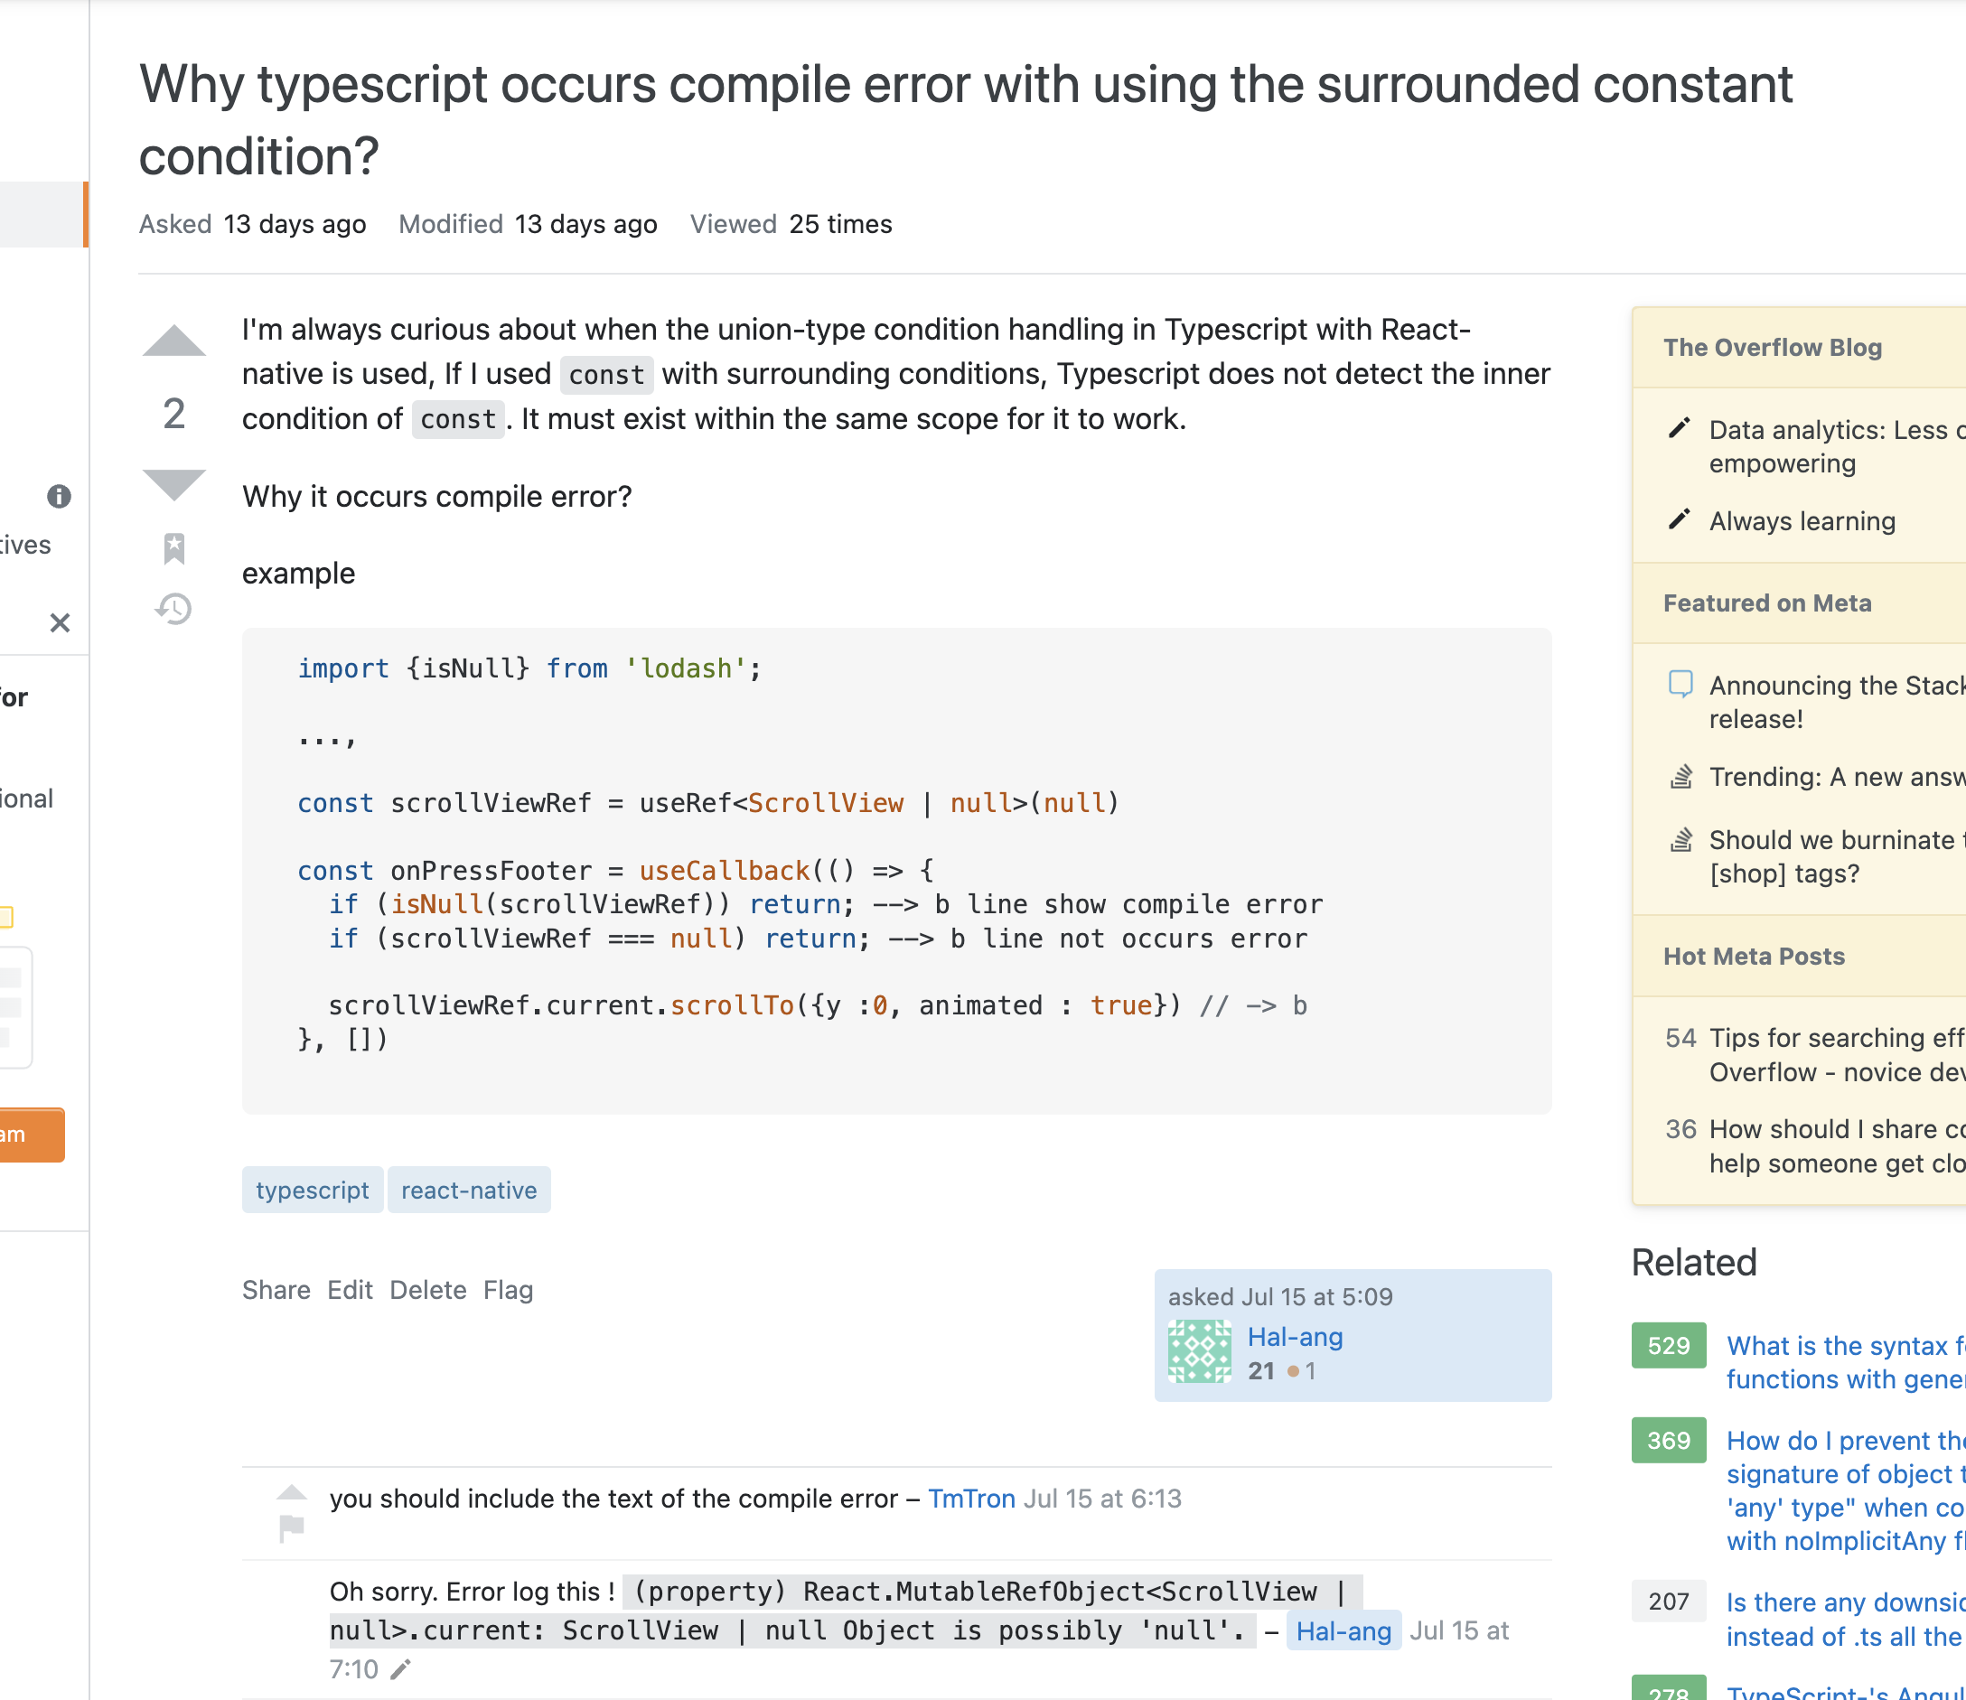The image size is (1966, 1700).
Task: Open Hal-ang's user avatar
Action: point(1199,1352)
